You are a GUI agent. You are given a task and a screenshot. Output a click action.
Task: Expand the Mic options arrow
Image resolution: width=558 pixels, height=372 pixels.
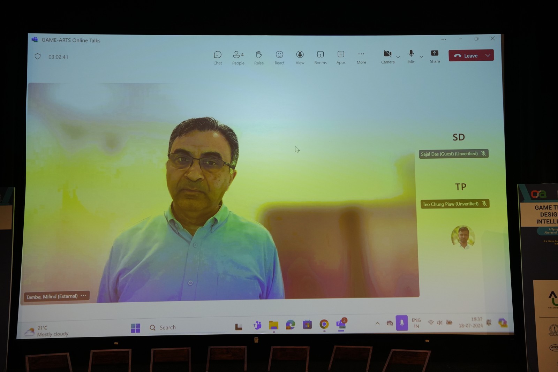421,56
